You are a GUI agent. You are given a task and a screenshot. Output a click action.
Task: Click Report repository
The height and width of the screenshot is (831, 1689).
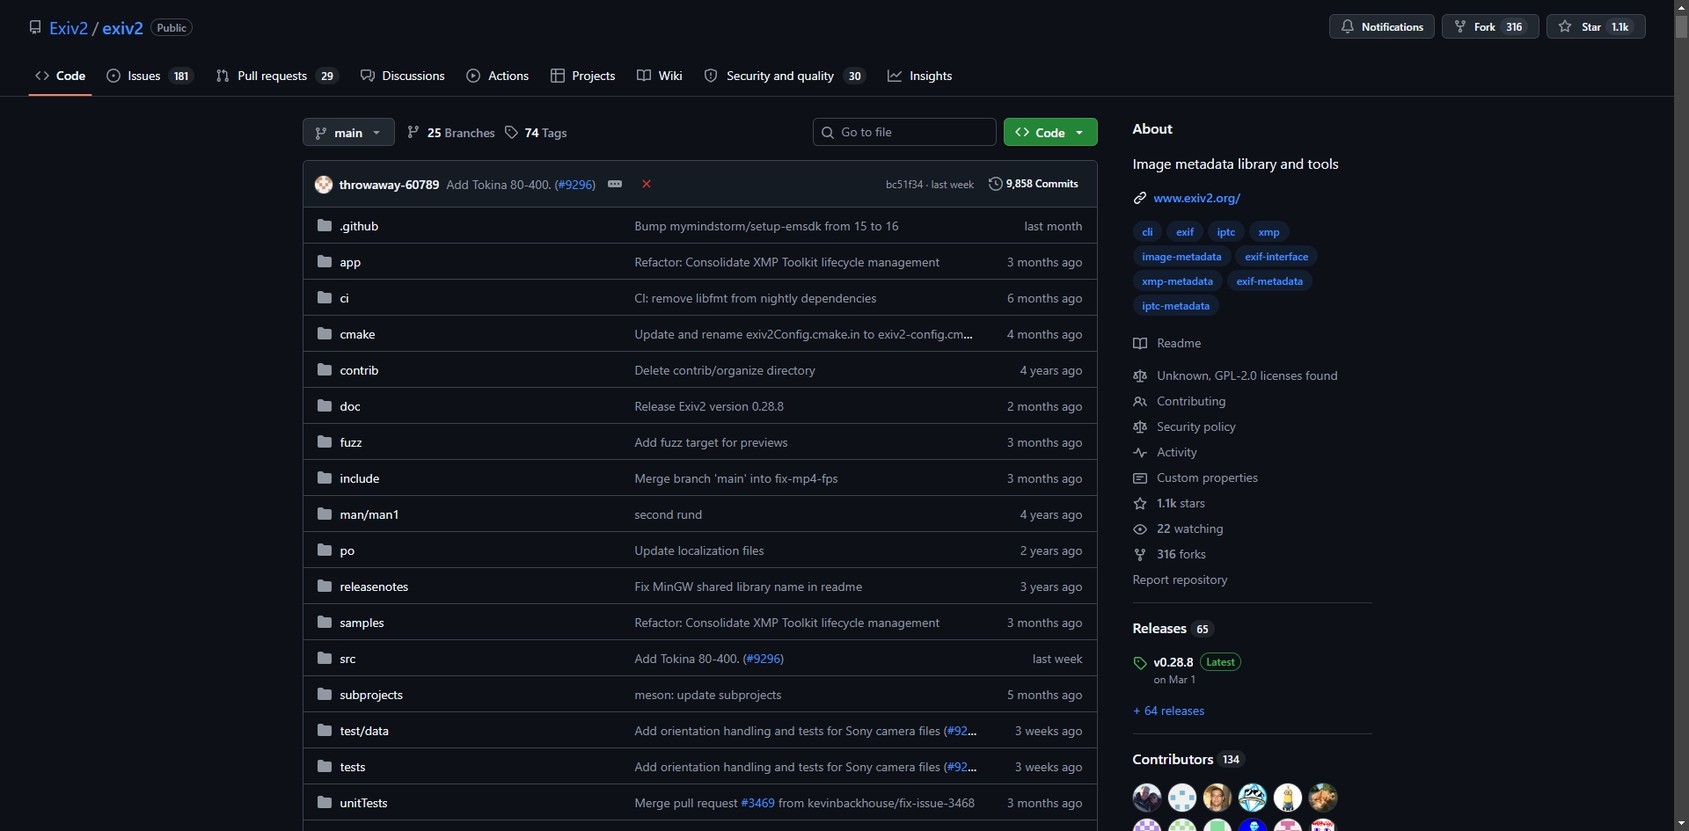pyautogui.click(x=1180, y=580)
